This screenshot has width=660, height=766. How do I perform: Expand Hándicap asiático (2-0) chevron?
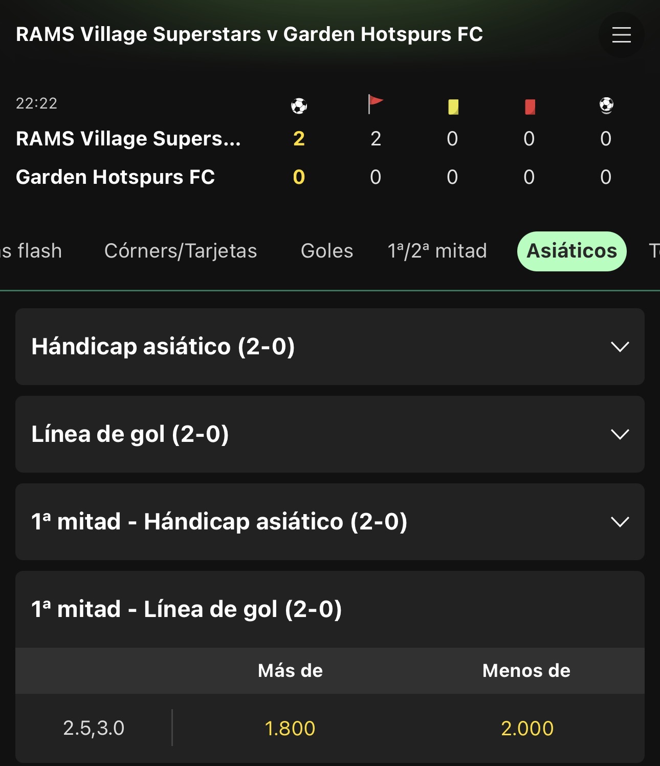tap(620, 347)
